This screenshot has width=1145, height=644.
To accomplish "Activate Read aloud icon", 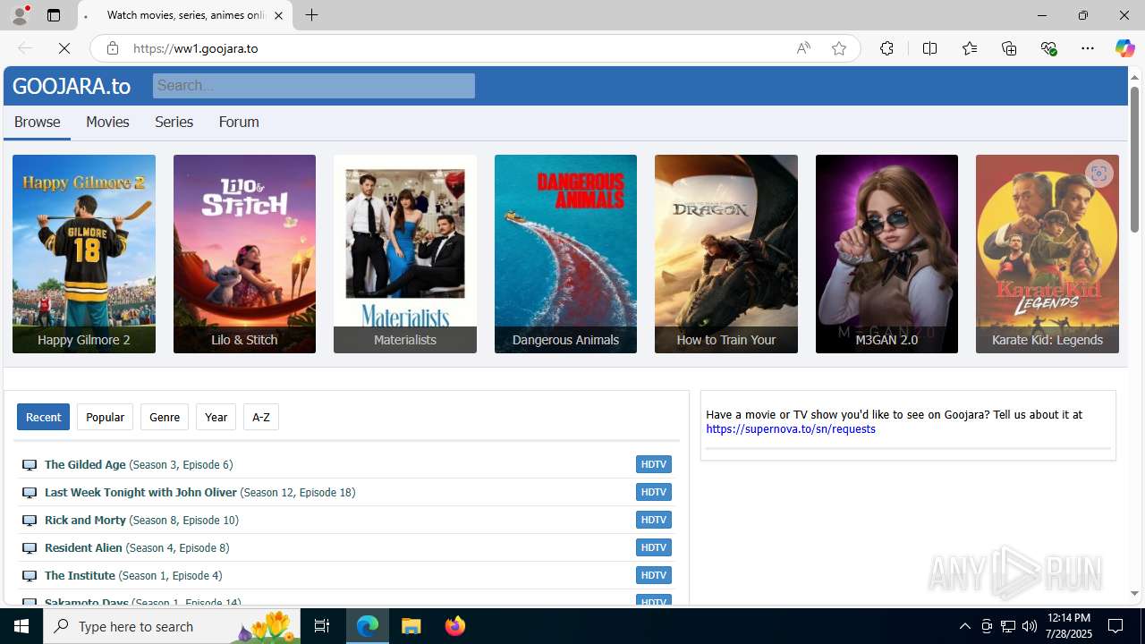I will pyautogui.click(x=803, y=48).
